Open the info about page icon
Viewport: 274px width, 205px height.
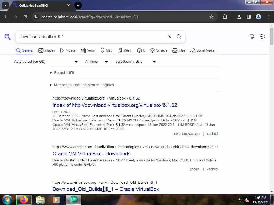click(x=252, y=36)
